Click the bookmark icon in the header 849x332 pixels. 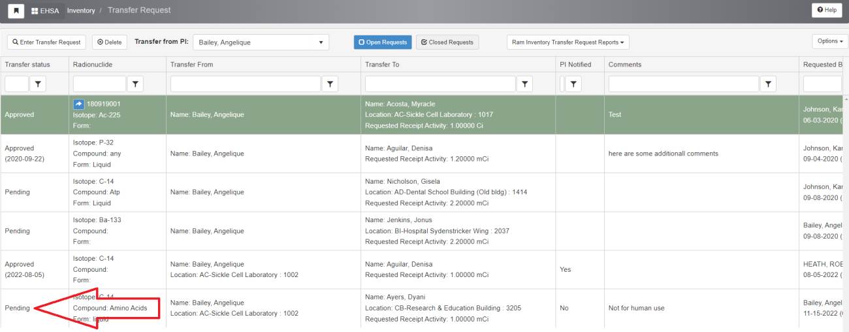pos(16,10)
